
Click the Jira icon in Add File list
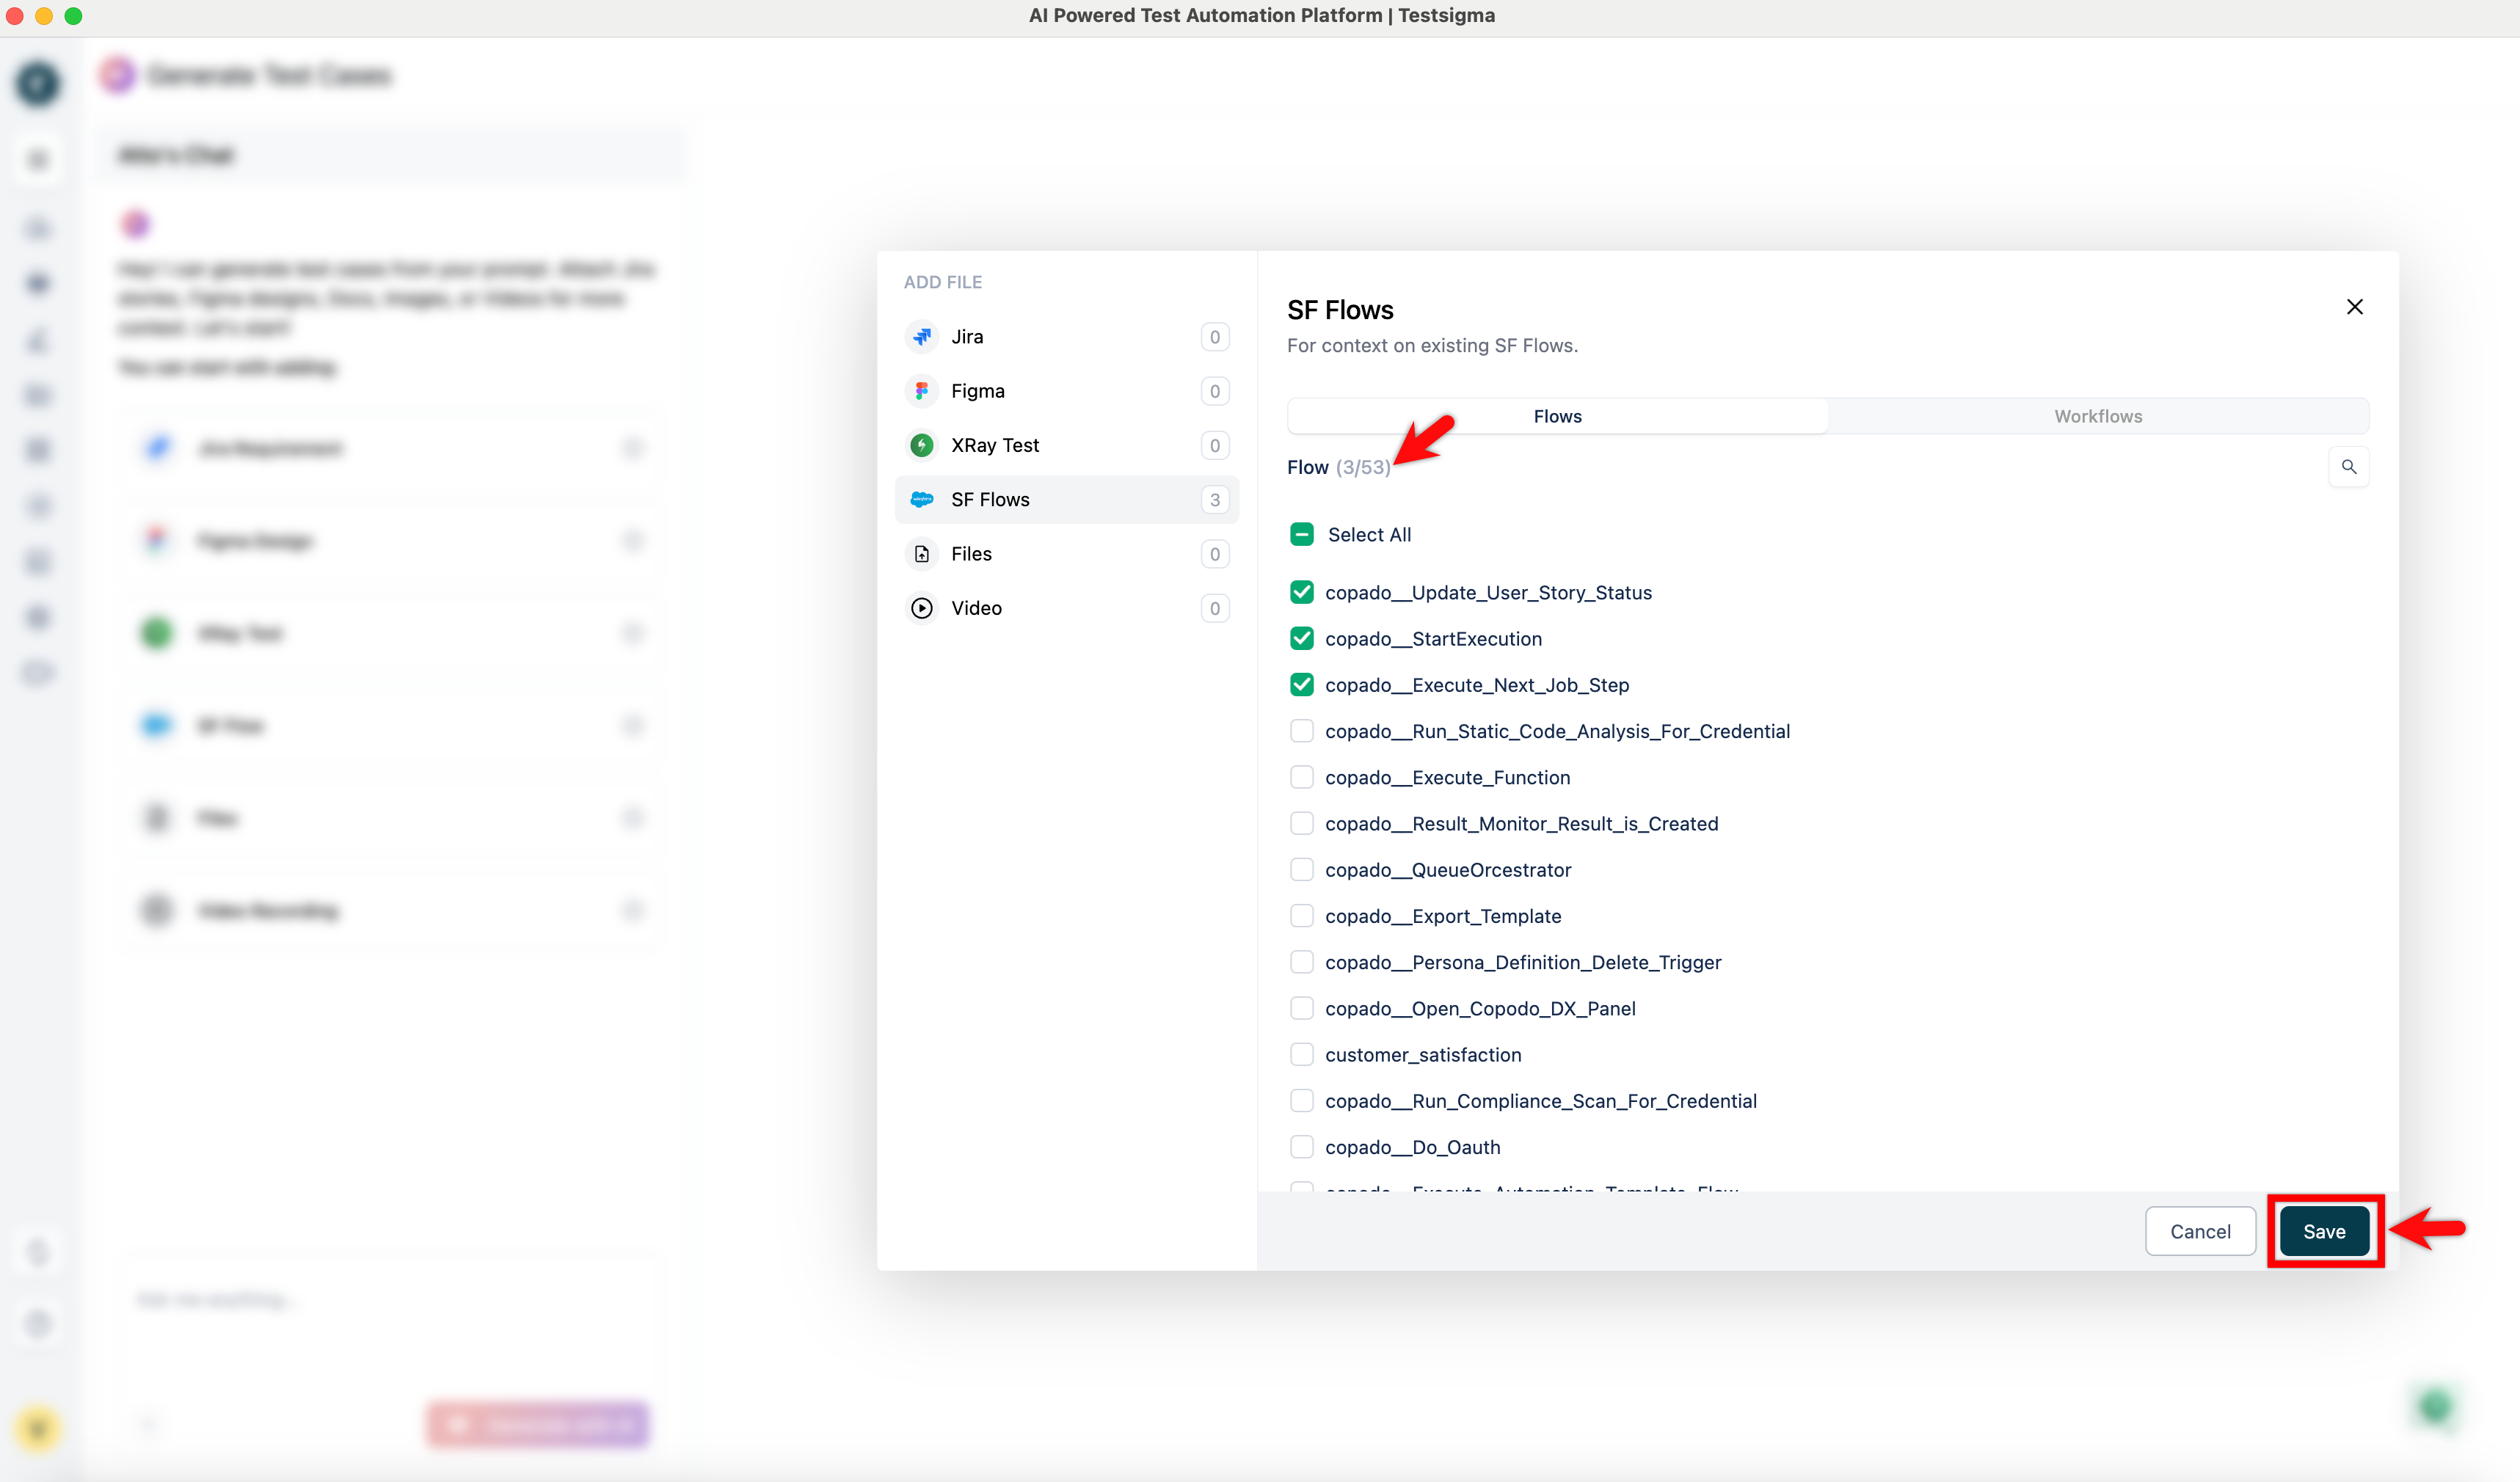(921, 337)
